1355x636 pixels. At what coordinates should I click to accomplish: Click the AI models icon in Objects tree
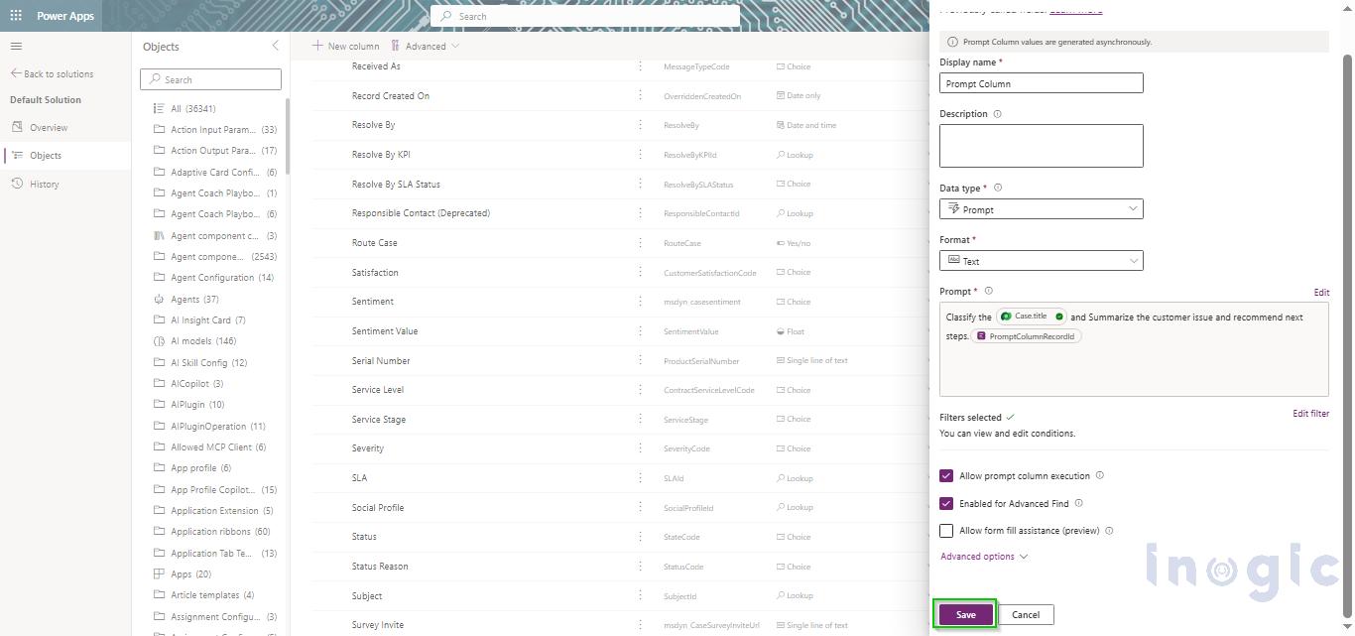(159, 341)
